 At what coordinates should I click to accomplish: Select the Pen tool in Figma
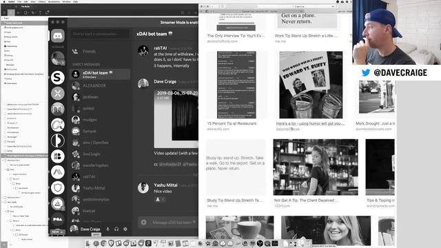pos(33,12)
